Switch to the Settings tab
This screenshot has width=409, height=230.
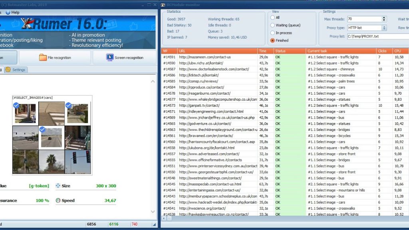coord(16,69)
